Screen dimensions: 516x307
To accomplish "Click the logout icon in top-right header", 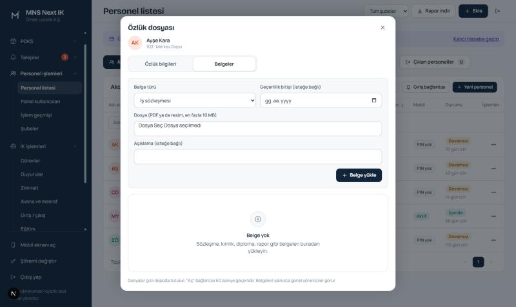I will tap(497, 11).
